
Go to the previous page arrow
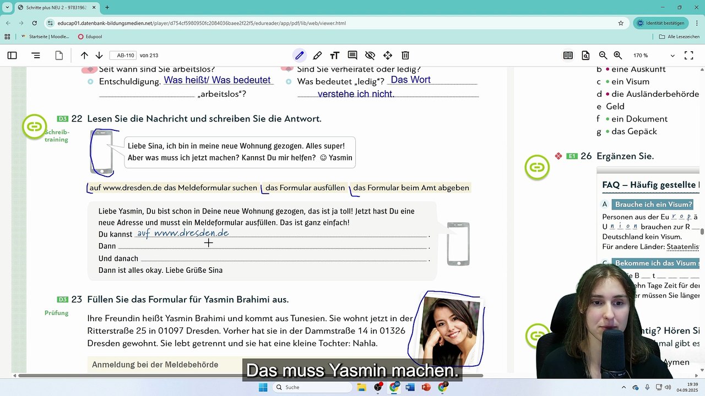(84, 56)
